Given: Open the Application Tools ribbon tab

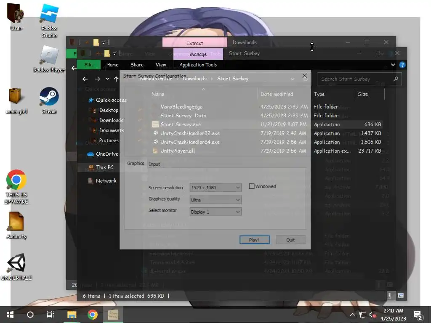Looking at the screenshot, I should coord(198,65).
